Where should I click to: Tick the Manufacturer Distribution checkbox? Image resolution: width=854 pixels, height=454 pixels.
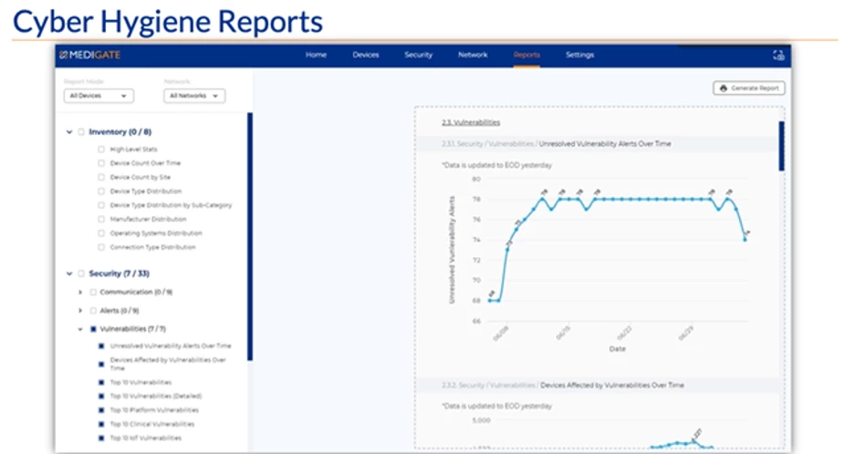click(x=100, y=219)
